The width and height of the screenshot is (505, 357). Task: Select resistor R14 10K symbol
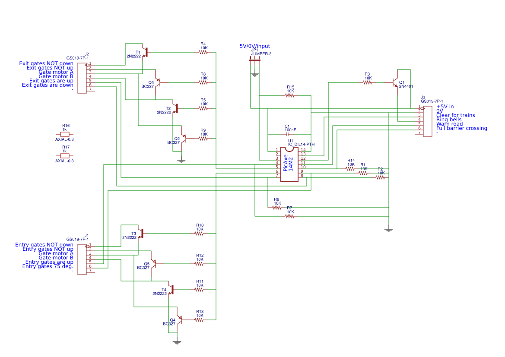click(350, 168)
